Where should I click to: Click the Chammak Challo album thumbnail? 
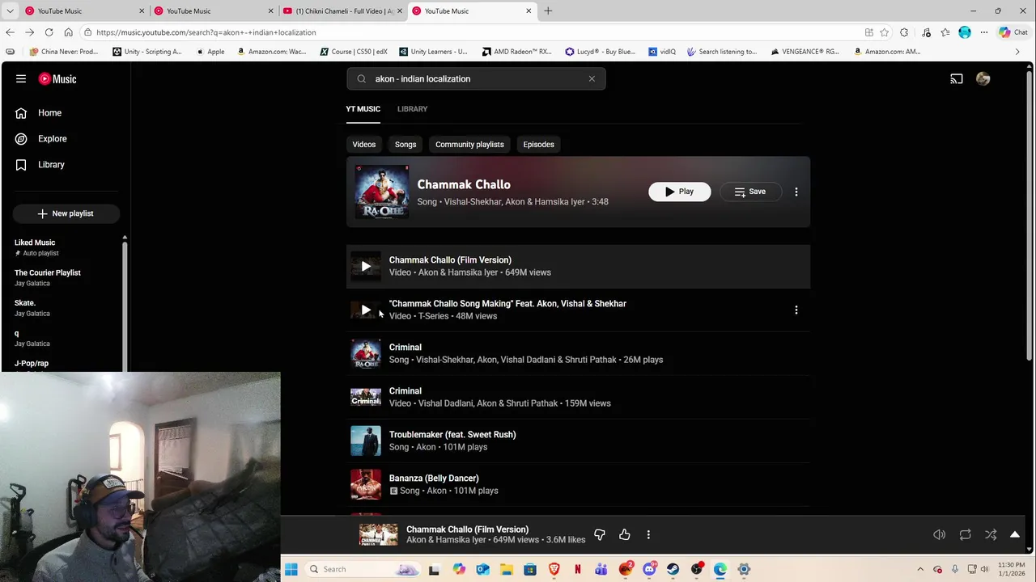click(x=381, y=192)
